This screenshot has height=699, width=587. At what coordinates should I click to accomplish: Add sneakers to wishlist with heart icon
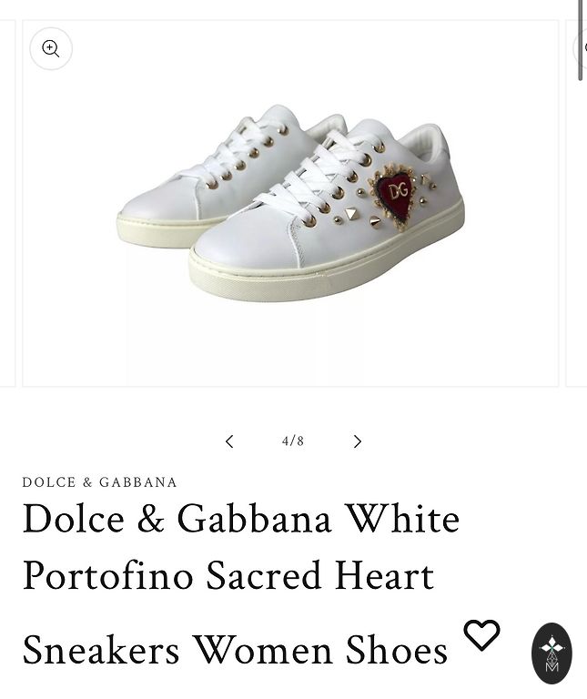pos(481,634)
